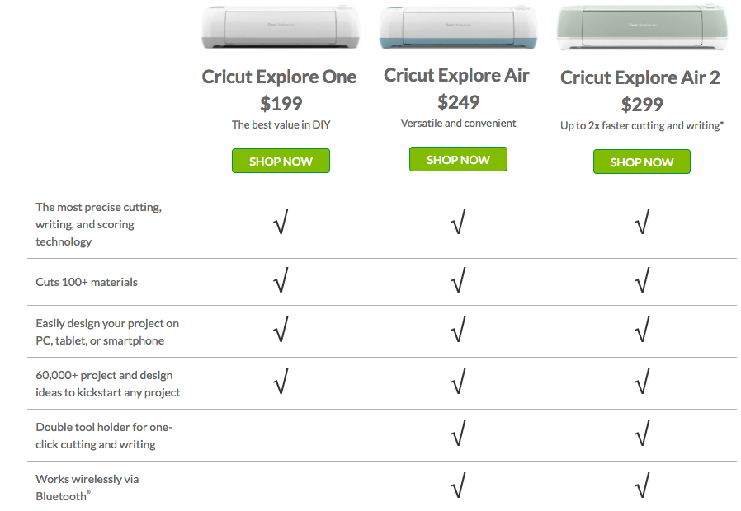Click Shop Now under Cricut Explore Air
This screenshot has width=741, height=511.
coord(458,159)
